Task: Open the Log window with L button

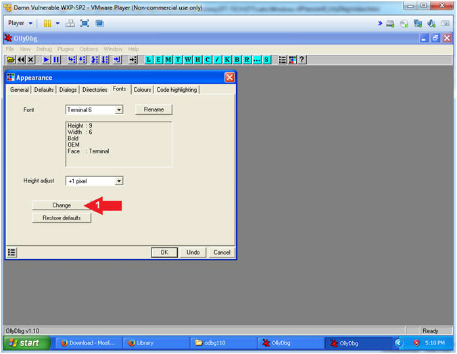Action: pyautogui.click(x=149, y=59)
